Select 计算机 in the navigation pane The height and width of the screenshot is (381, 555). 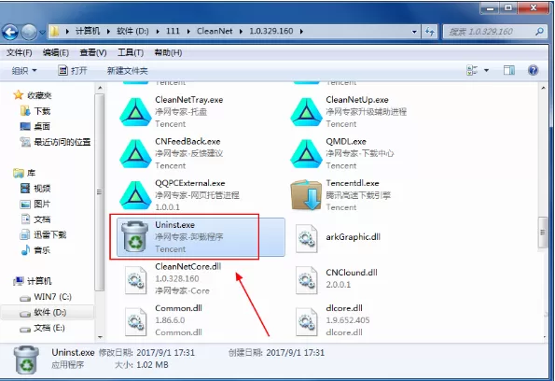(33, 281)
